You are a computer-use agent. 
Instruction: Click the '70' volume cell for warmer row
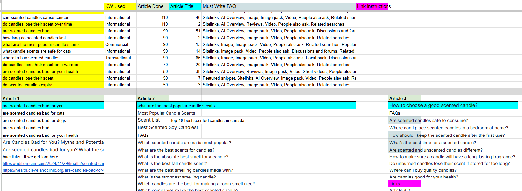pos(153,65)
